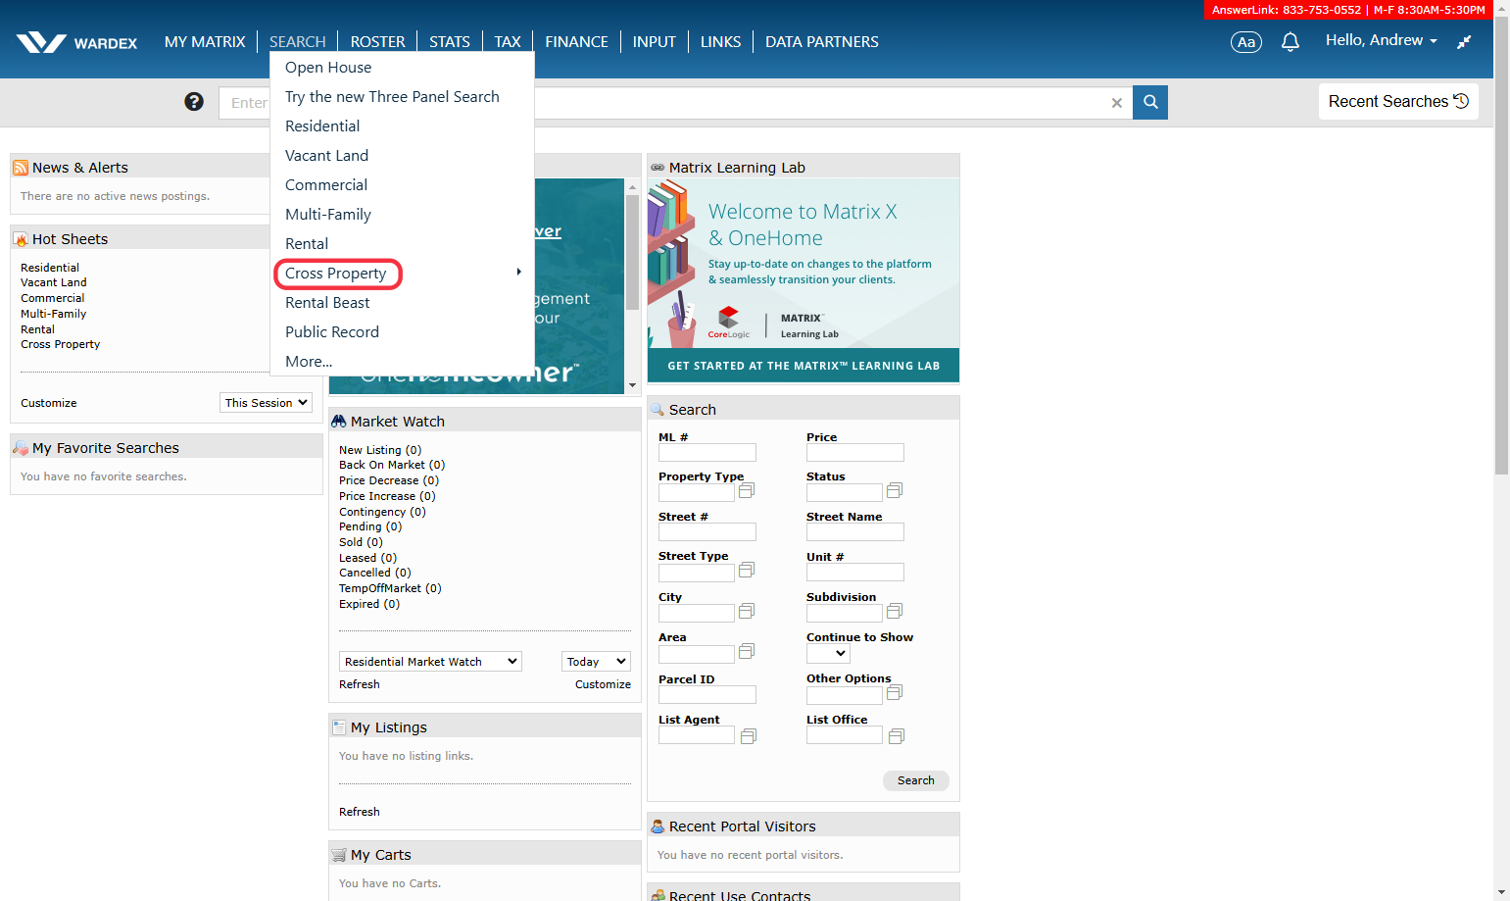
Task: Click Search button in Search panel
Action: tap(916, 780)
